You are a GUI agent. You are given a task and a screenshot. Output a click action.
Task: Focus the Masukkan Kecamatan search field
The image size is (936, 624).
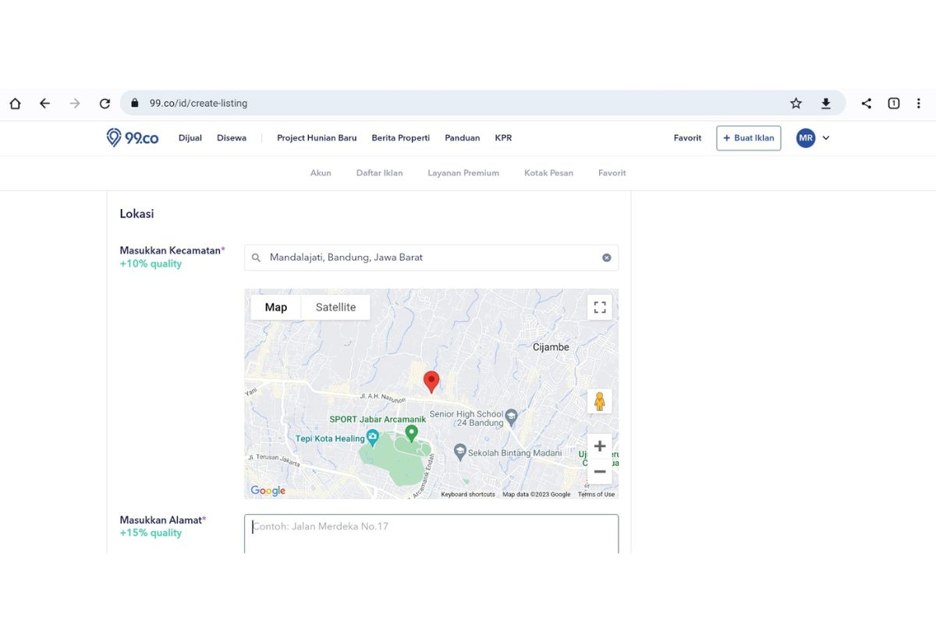[x=431, y=257]
